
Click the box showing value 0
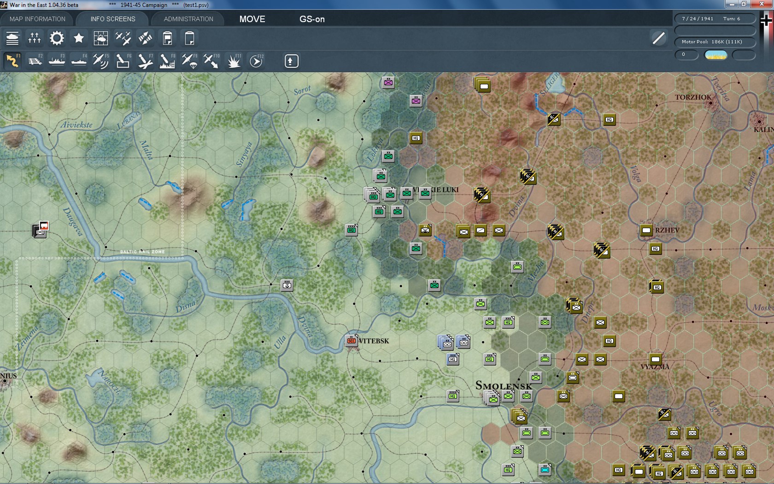(x=686, y=55)
